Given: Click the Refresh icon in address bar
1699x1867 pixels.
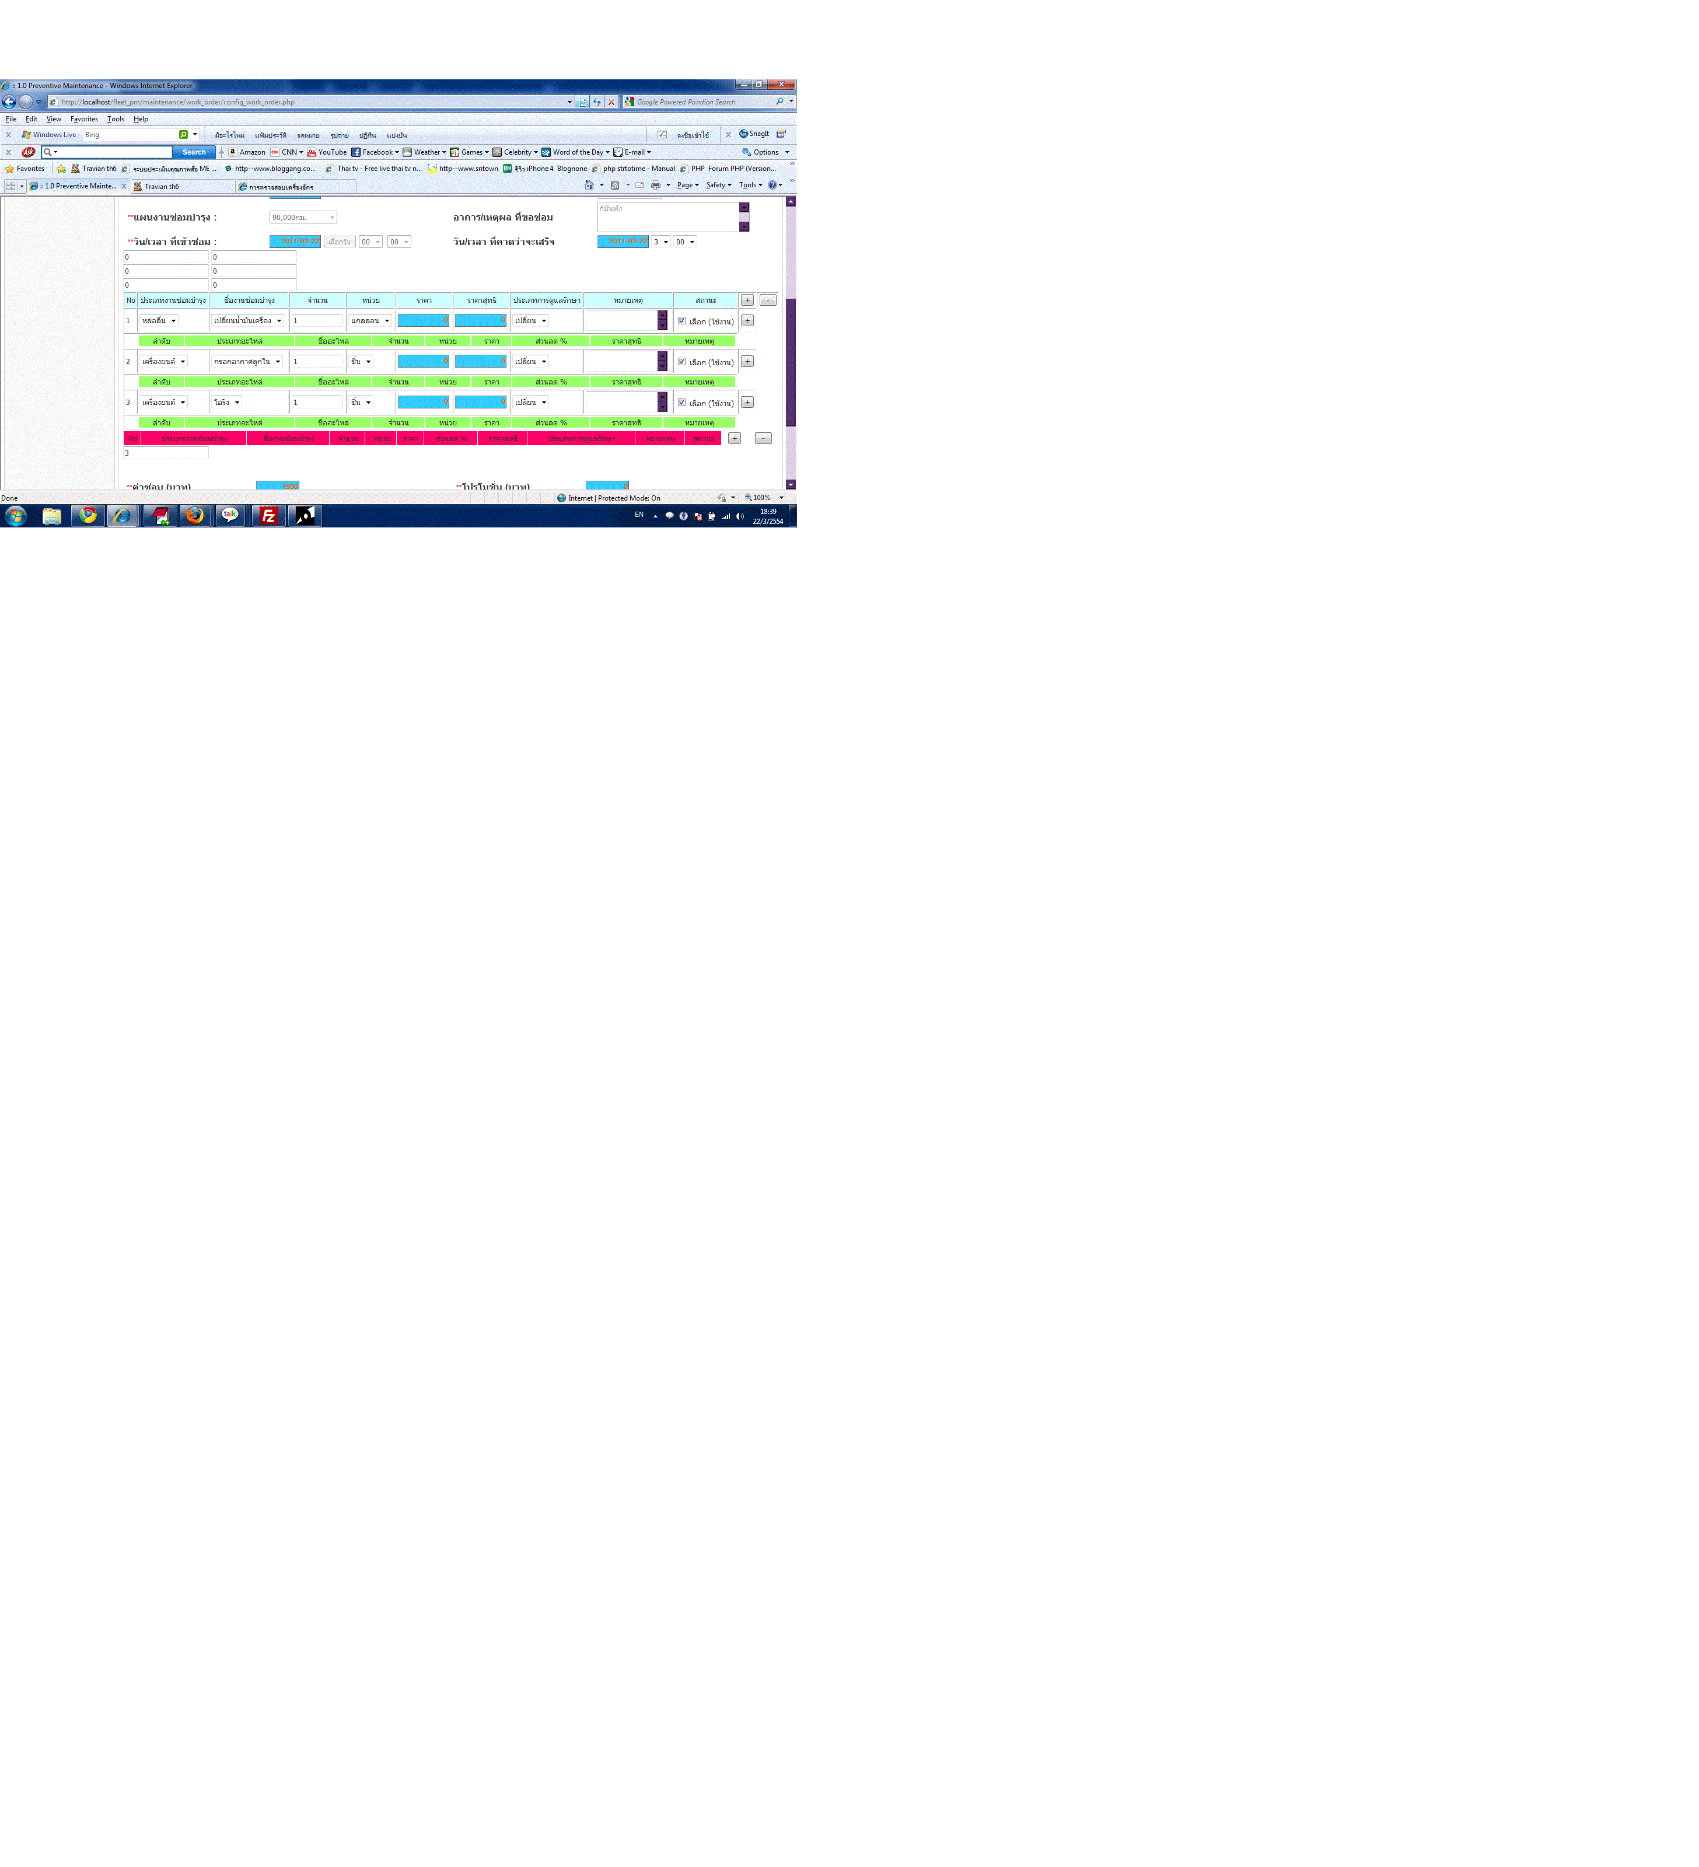Looking at the screenshot, I should pos(597,102).
